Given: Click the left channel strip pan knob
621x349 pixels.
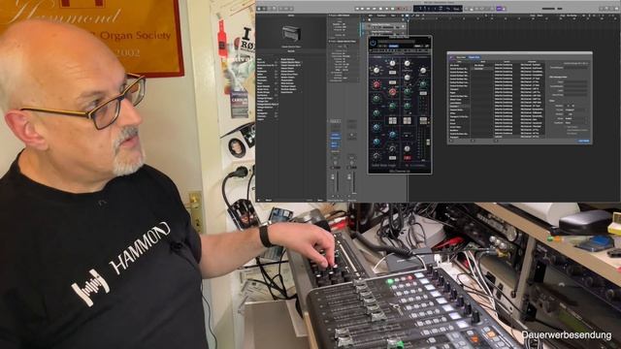Looking at the screenshot, I should pyautogui.click(x=335, y=163).
